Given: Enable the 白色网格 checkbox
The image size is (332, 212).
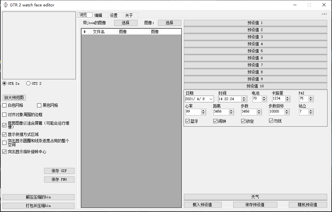Looking at the screenshot, I should [4, 105].
